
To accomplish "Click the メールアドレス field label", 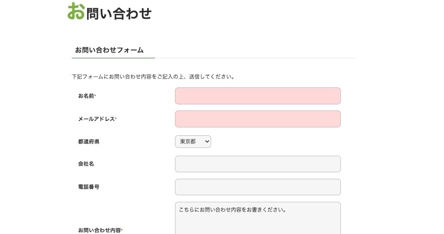I will click(96, 119).
